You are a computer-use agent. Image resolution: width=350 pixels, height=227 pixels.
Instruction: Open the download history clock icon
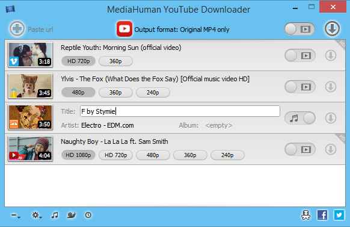click(x=88, y=215)
